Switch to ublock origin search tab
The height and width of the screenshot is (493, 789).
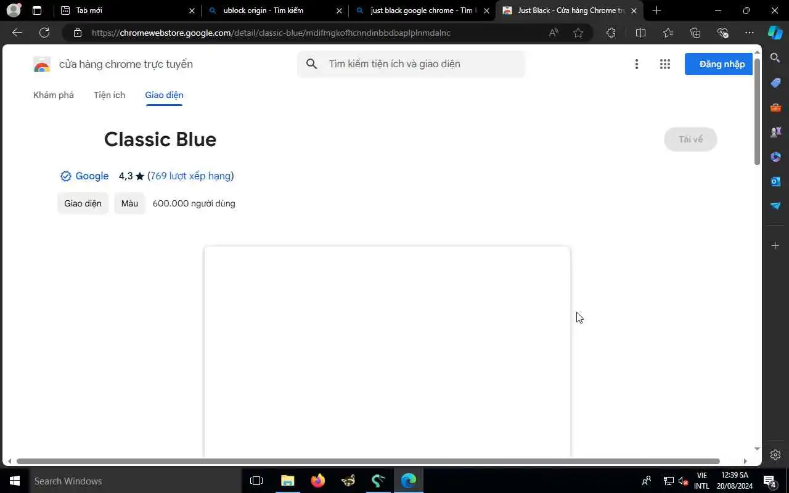(275, 10)
